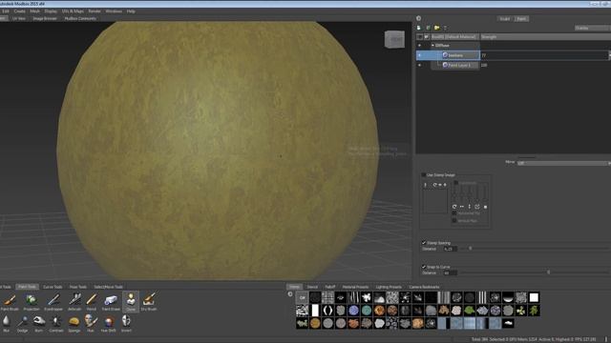Click the green import layer icon
This screenshot has height=343, width=611.
[x=428, y=28]
